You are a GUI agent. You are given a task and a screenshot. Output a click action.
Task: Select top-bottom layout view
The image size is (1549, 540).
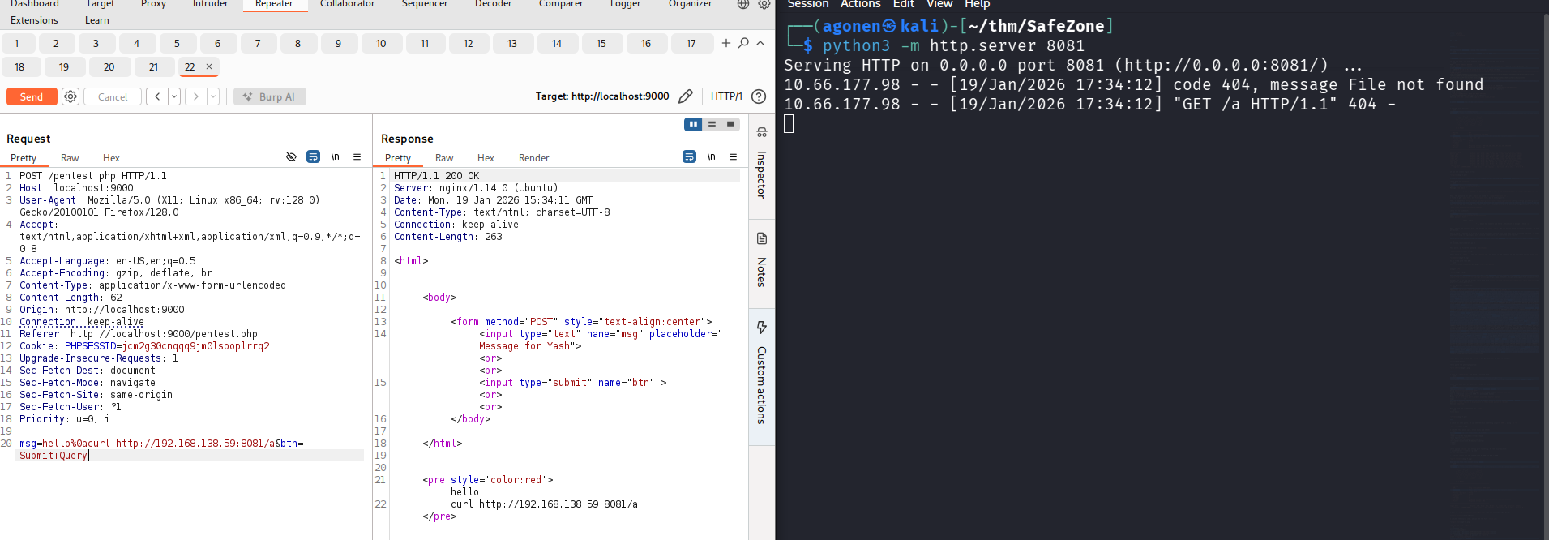712,124
